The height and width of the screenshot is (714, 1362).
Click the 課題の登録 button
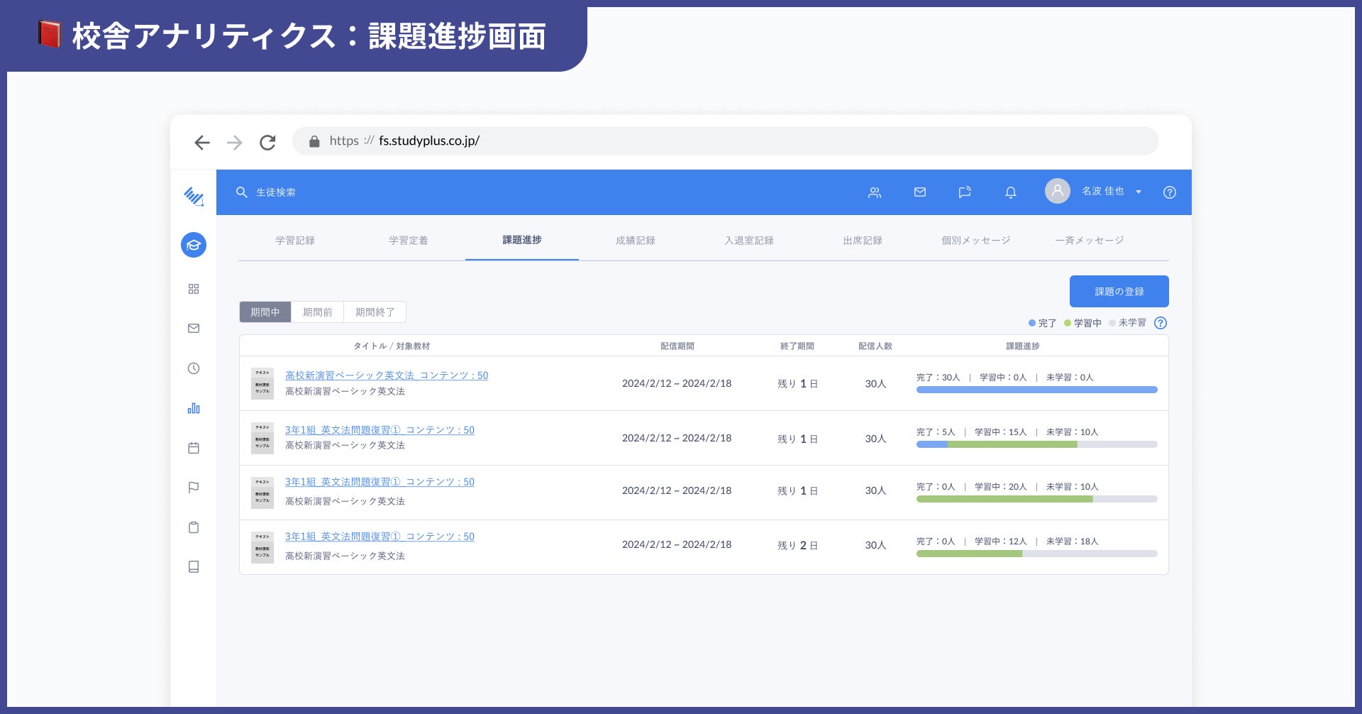coord(1119,292)
